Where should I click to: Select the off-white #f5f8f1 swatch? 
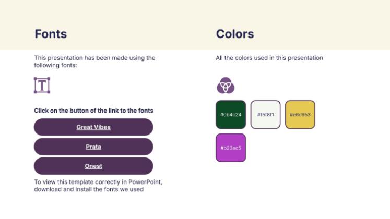coord(266,115)
